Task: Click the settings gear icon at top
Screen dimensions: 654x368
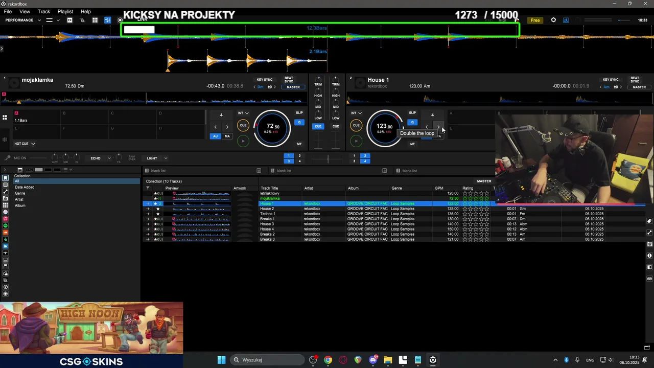Action: click(x=553, y=20)
